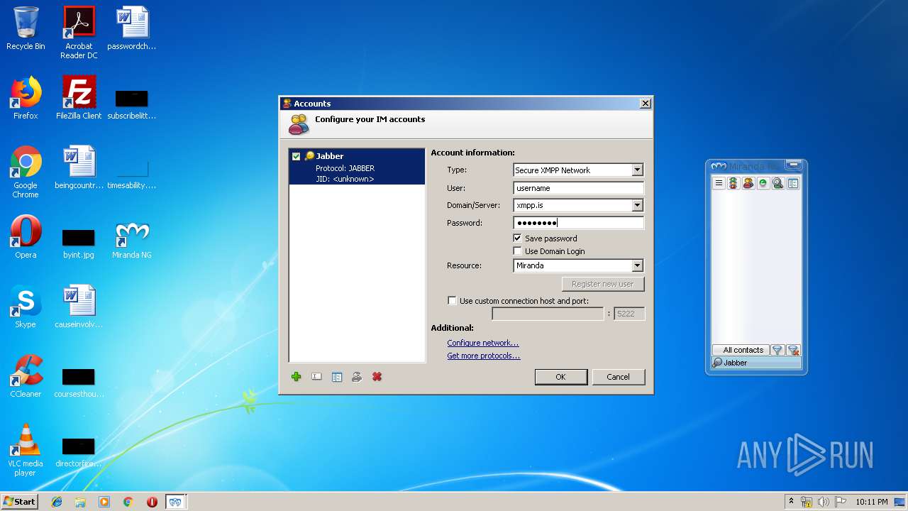Click the User input field
The height and width of the screenshot is (511, 908).
578,188
